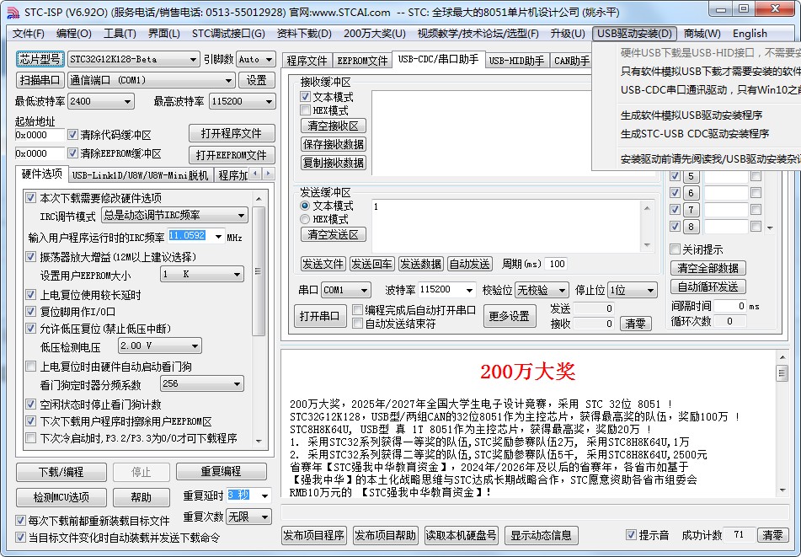The height and width of the screenshot is (557, 801).
Task: Click 打开程序文件 button
Action: click(x=232, y=133)
